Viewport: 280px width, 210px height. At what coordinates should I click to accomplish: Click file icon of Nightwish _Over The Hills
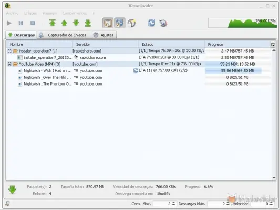click(20, 77)
